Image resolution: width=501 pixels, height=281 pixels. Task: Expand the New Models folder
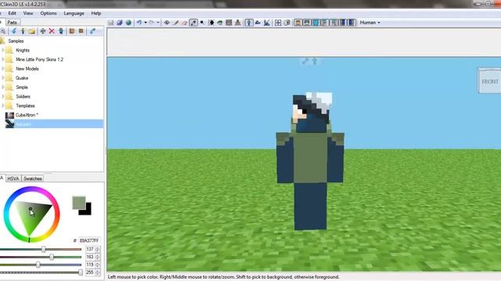point(3,69)
